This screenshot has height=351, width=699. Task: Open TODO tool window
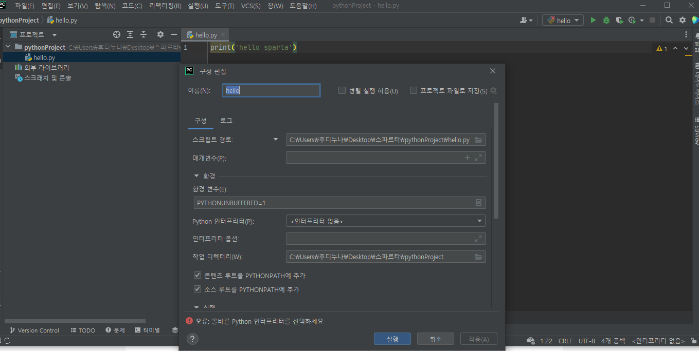tap(83, 330)
